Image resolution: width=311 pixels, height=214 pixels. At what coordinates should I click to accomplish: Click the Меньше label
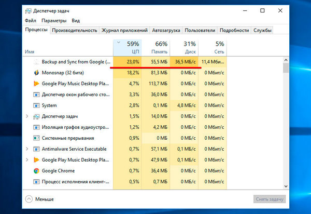[45, 199]
